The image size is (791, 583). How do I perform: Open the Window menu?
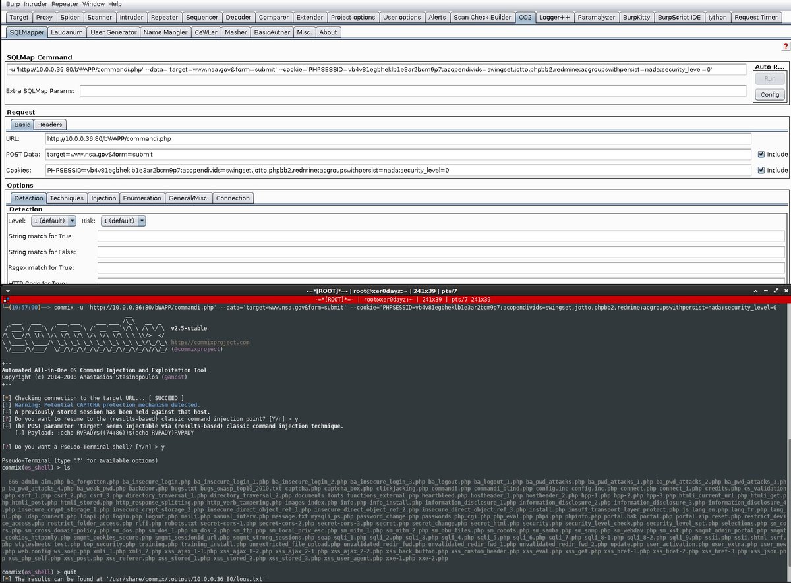click(94, 4)
